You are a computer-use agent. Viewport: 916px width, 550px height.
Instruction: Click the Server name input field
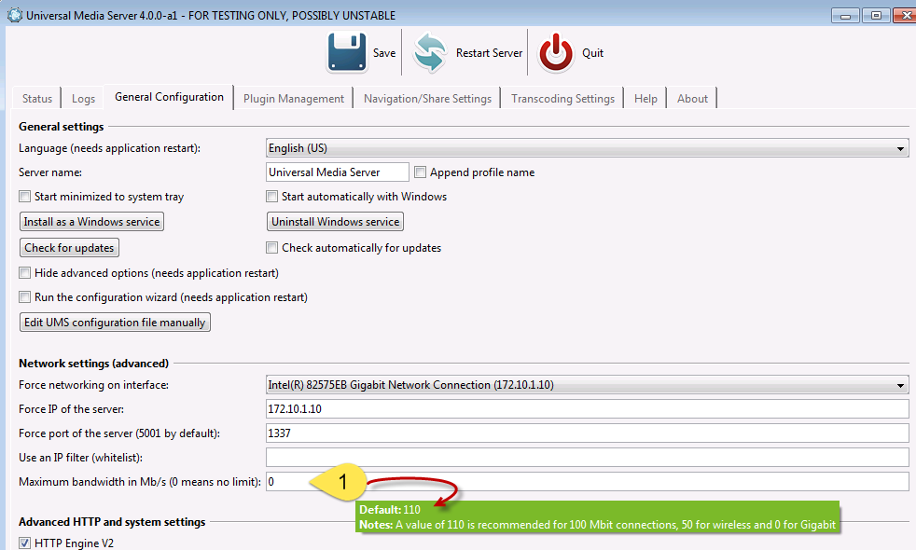(x=338, y=172)
